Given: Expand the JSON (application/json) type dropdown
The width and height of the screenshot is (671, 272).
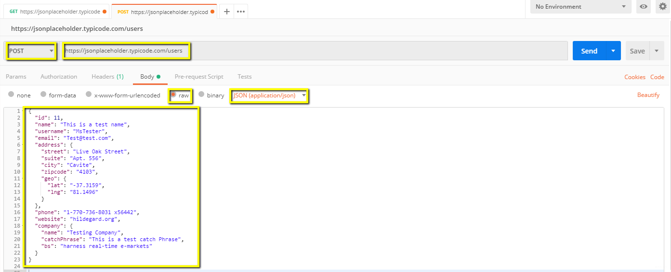Looking at the screenshot, I should tap(269, 95).
